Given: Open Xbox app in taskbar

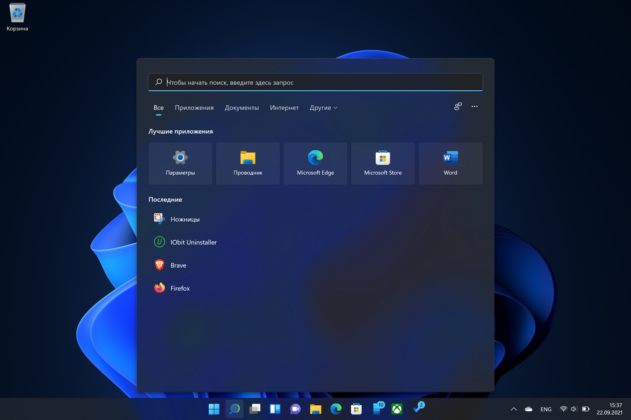Looking at the screenshot, I should (397, 409).
